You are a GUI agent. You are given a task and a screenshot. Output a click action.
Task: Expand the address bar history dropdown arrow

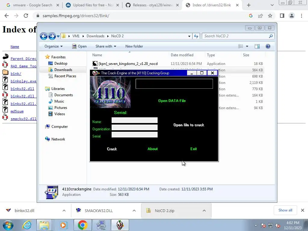coord(189,36)
